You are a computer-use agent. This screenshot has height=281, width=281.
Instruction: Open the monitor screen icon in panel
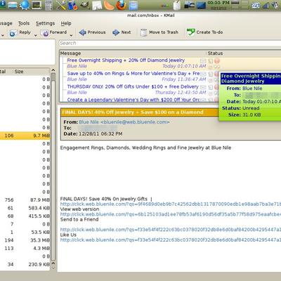(x=37, y=5)
